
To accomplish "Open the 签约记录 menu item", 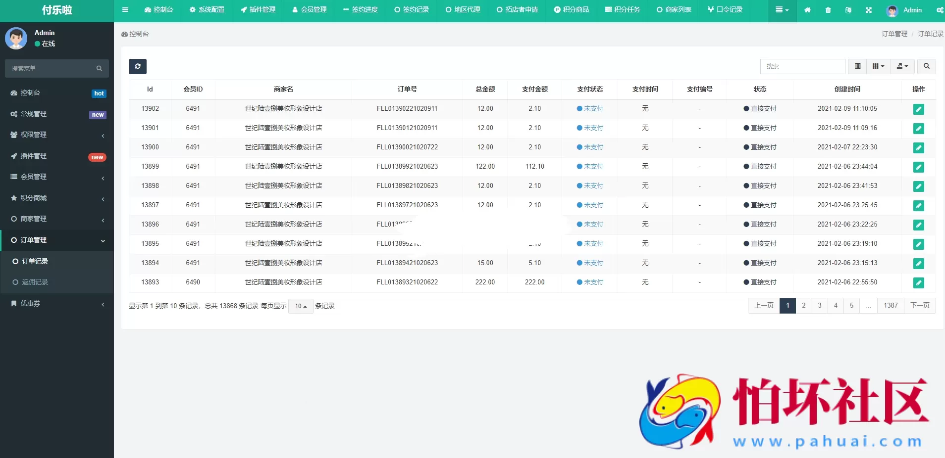I will 412,9.
